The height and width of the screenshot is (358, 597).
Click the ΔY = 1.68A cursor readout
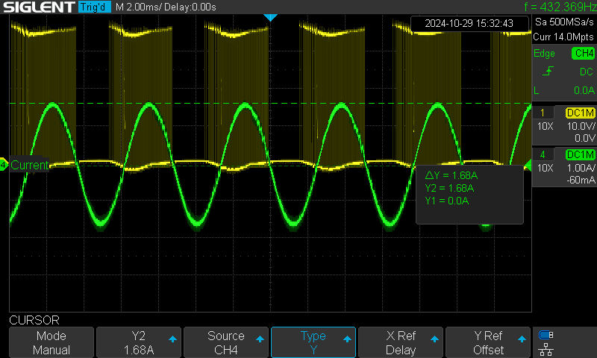(x=451, y=175)
